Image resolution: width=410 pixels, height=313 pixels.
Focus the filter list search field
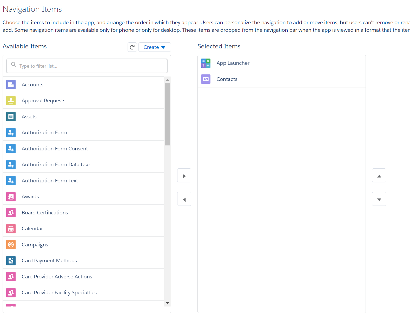pyautogui.click(x=87, y=66)
